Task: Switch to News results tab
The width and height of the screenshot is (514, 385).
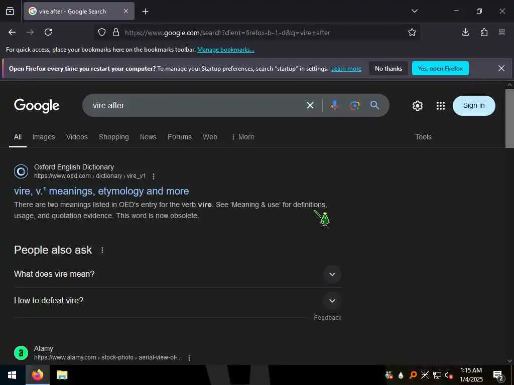Action: (148, 137)
